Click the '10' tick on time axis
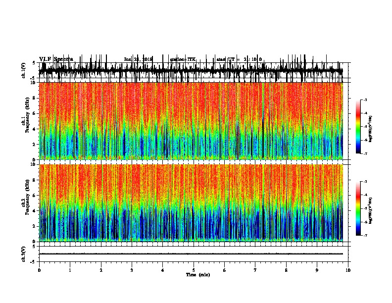This screenshot has width=392, height=303. (348, 270)
